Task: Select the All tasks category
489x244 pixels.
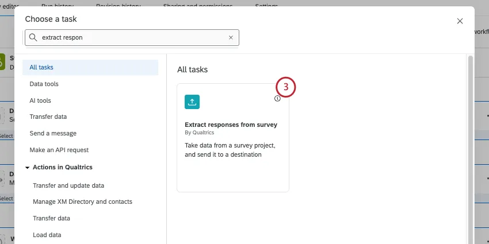Action: pyautogui.click(x=41, y=67)
